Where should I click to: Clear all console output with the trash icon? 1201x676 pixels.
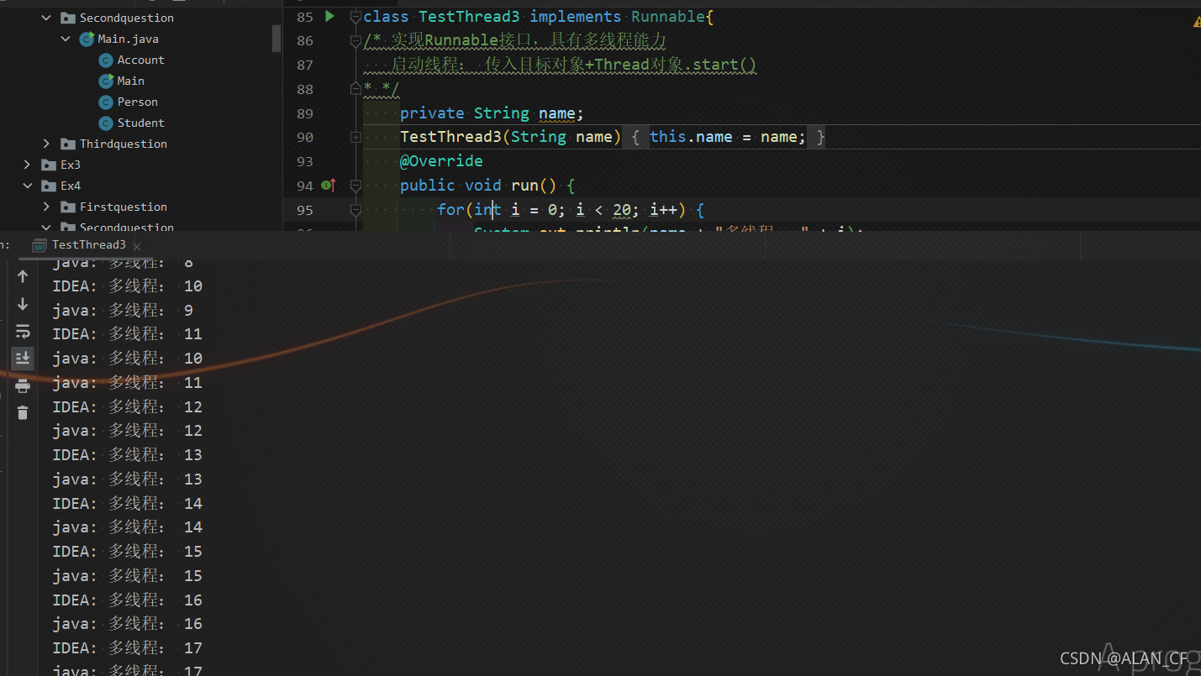[23, 412]
